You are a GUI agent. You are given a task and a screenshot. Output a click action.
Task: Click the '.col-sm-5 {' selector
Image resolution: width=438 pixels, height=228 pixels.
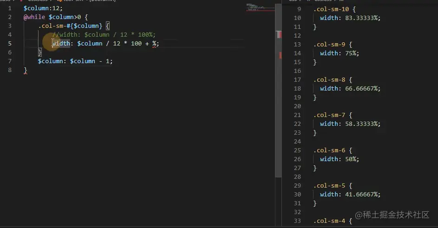(333, 186)
